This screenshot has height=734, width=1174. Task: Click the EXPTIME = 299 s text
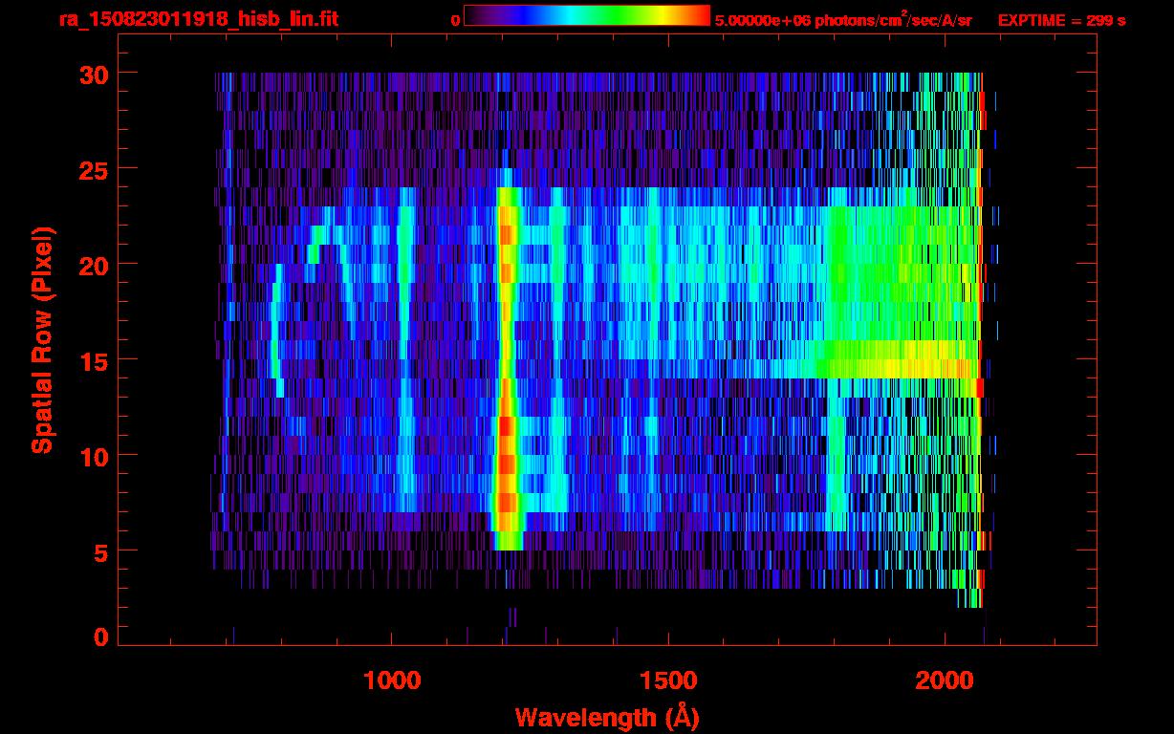[1061, 20]
